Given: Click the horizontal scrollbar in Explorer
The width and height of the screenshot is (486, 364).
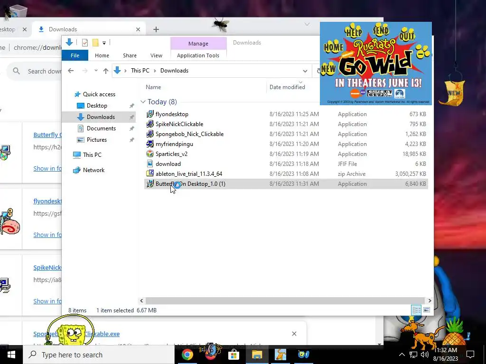Looking at the screenshot, I should click(285, 300).
